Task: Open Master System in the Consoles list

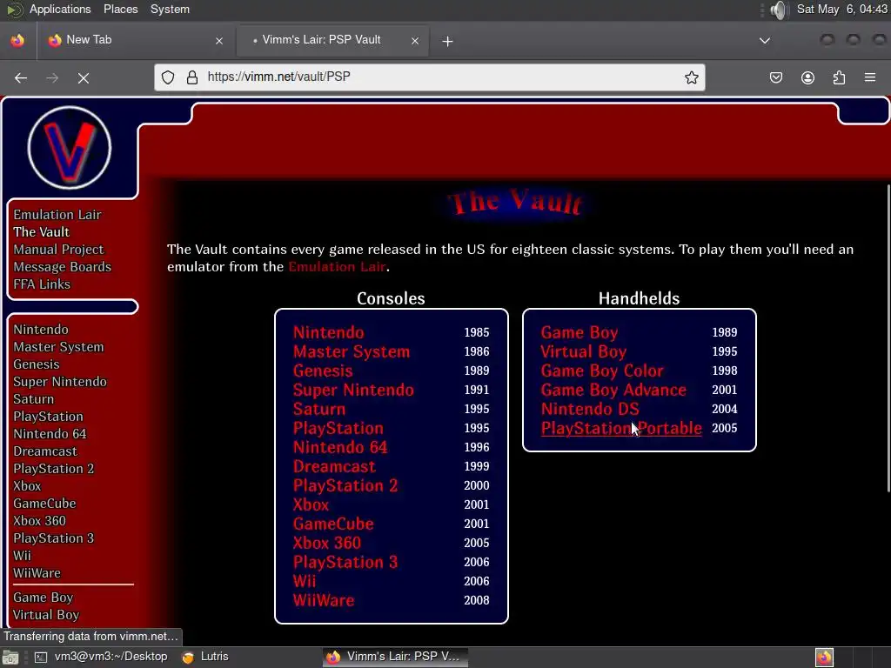Action: [352, 351]
